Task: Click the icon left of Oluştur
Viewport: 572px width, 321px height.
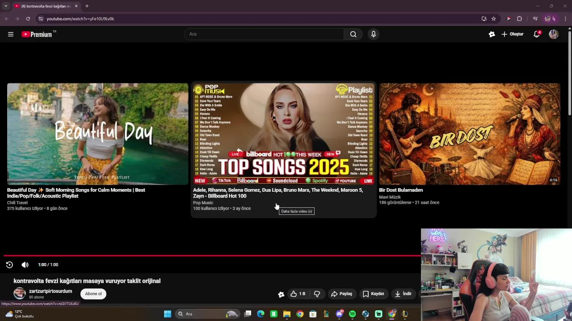Action: [492, 34]
